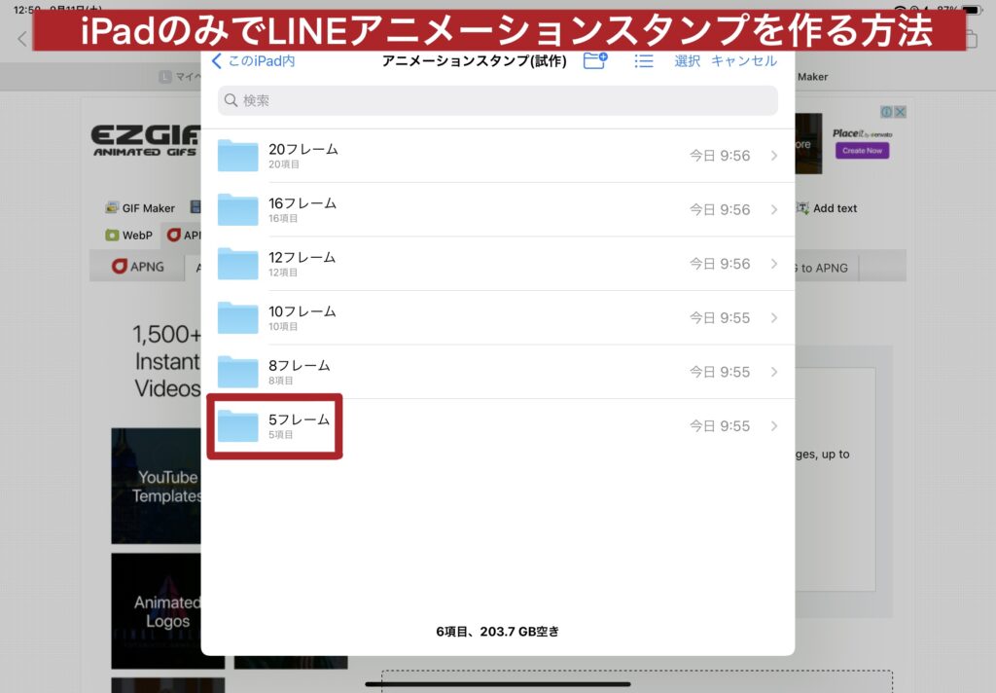Tap the chevron on the 8フレーム row

point(773,372)
